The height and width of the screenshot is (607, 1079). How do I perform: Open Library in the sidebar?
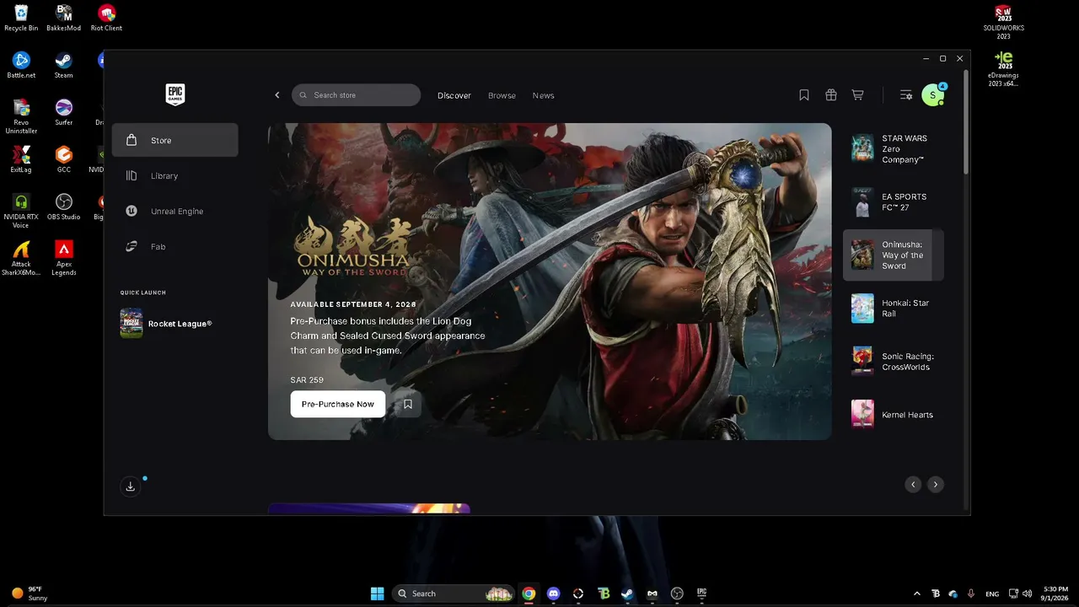click(175, 175)
